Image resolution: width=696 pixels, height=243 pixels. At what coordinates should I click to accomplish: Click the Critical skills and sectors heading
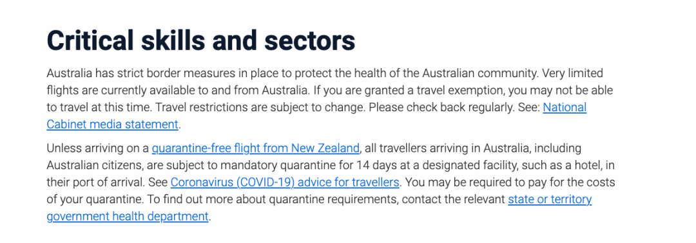pos(200,40)
